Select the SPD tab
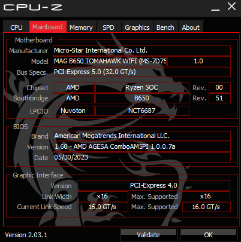 pos(109,27)
